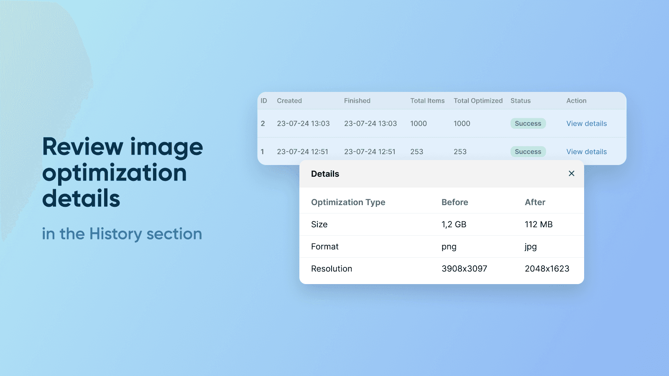Click the 'in the History section' subtitle
This screenshot has height=376, width=669.
coord(122,234)
